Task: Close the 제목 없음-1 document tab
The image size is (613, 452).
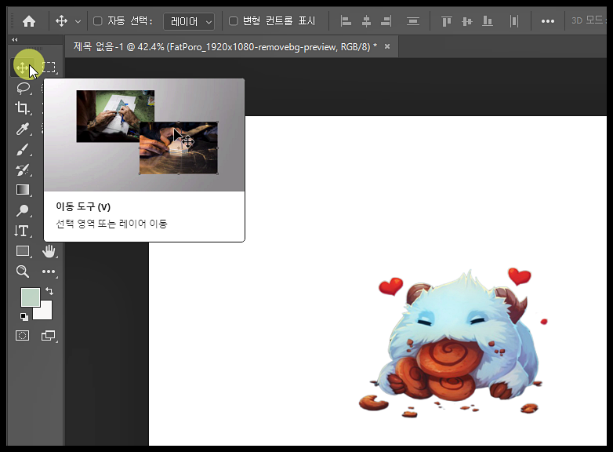Action: [x=387, y=46]
